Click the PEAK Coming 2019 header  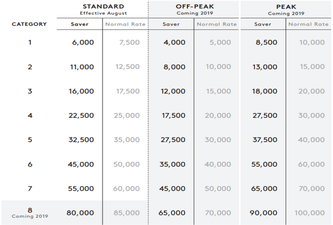point(286,10)
